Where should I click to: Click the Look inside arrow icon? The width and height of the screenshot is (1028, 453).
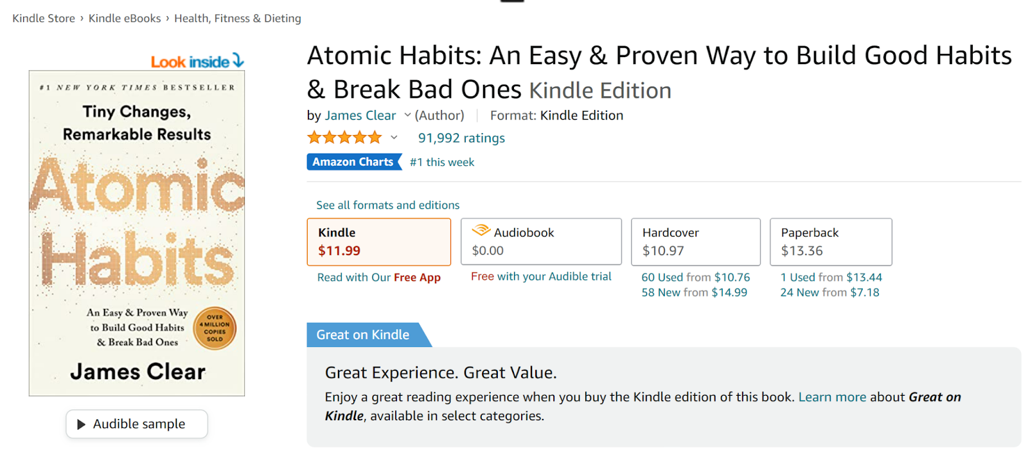(238, 60)
